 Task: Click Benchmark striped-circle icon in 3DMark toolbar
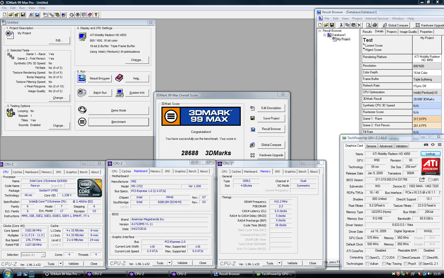pyautogui.click(x=78, y=15)
